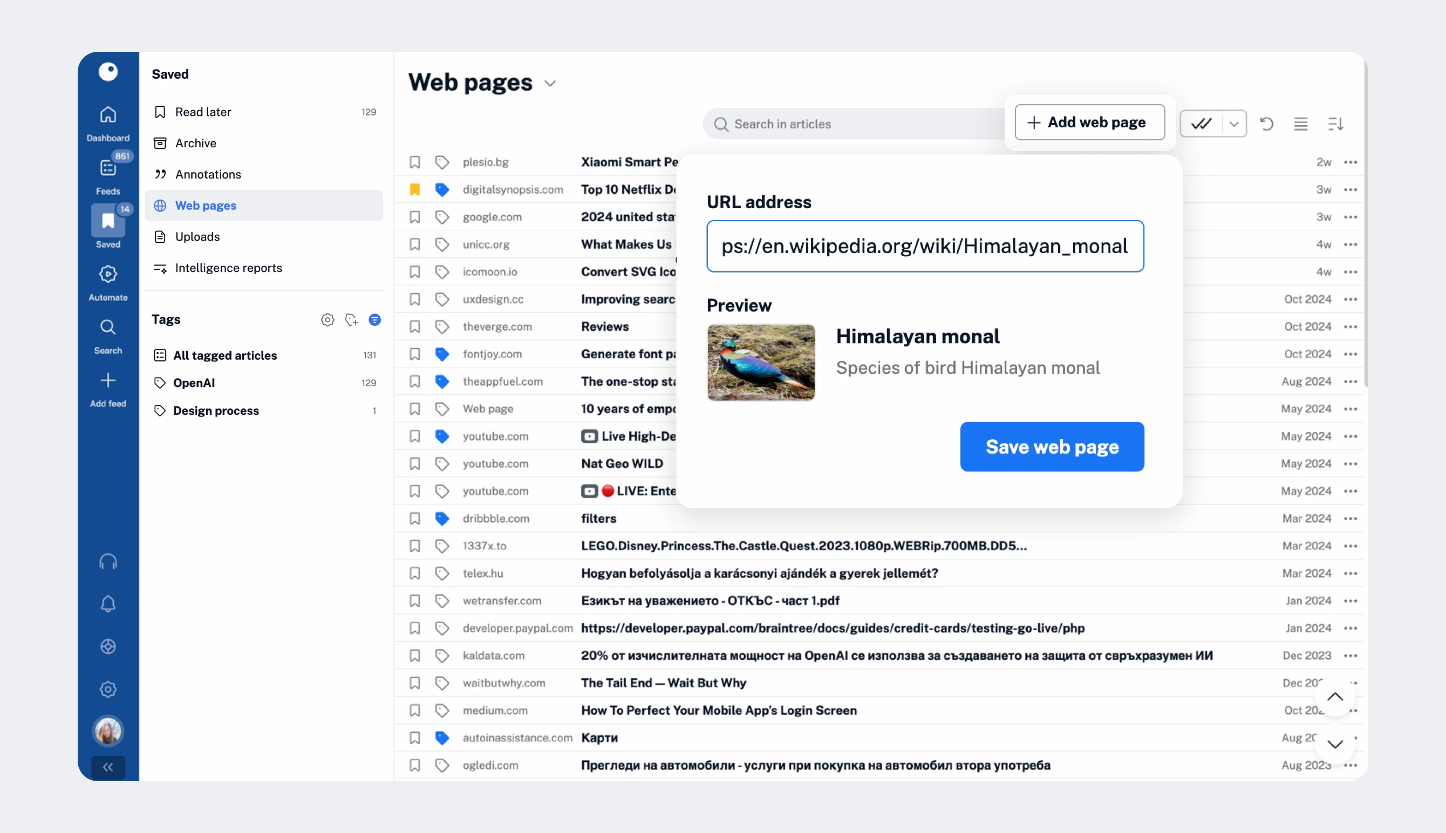The image size is (1446, 833).
Task: Click tag icon on kaldata.com row
Action: click(441, 656)
